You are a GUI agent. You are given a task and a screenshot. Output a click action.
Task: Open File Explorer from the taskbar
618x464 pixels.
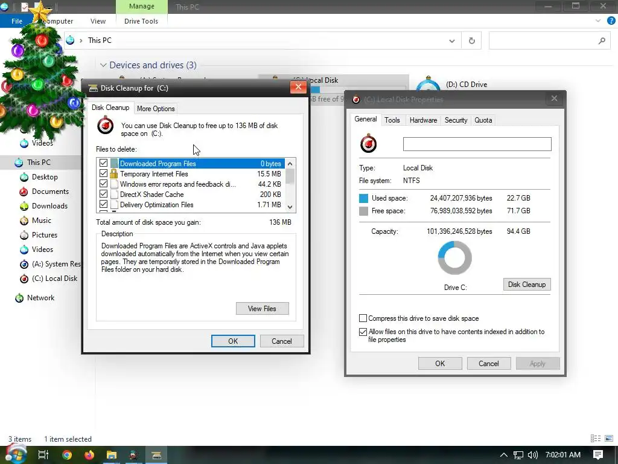pos(112,455)
